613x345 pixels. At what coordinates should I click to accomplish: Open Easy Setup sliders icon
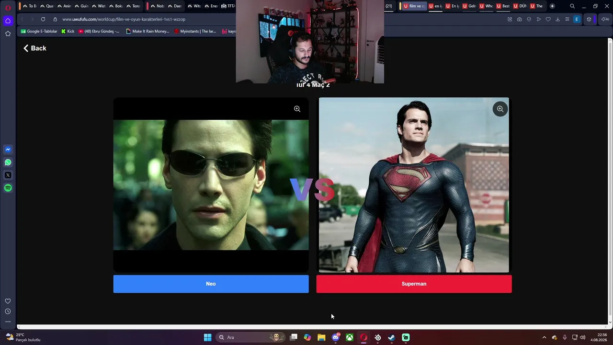coord(568,19)
